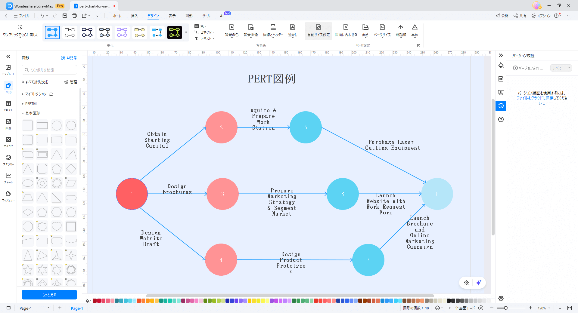The width and height of the screenshot is (578, 313).
Task: Open the 色 color theme dropdown
Action: coord(201,26)
